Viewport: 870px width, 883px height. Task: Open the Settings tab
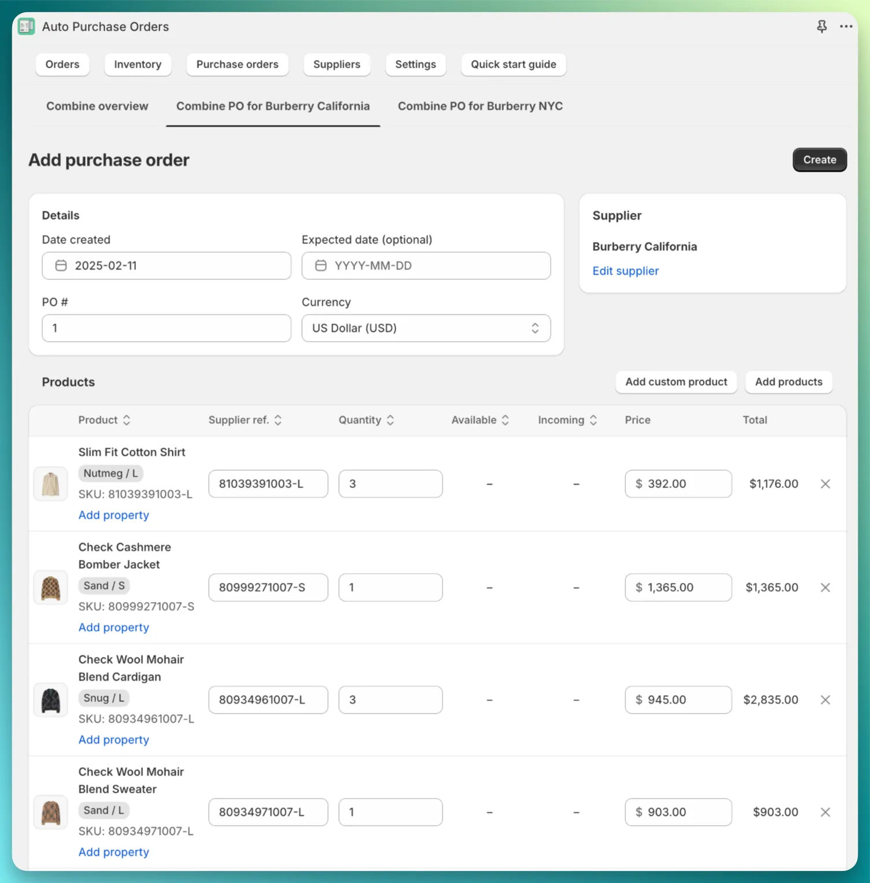415,64
